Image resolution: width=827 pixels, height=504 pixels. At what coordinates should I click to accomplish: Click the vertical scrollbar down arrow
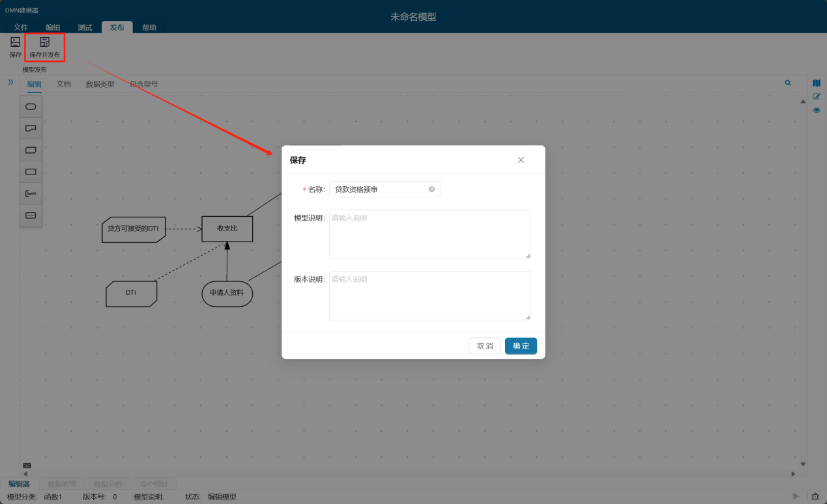click(803, 464)
